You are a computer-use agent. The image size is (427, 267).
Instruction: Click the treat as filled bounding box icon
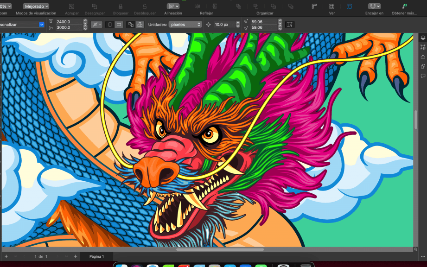tap(290, 24)
